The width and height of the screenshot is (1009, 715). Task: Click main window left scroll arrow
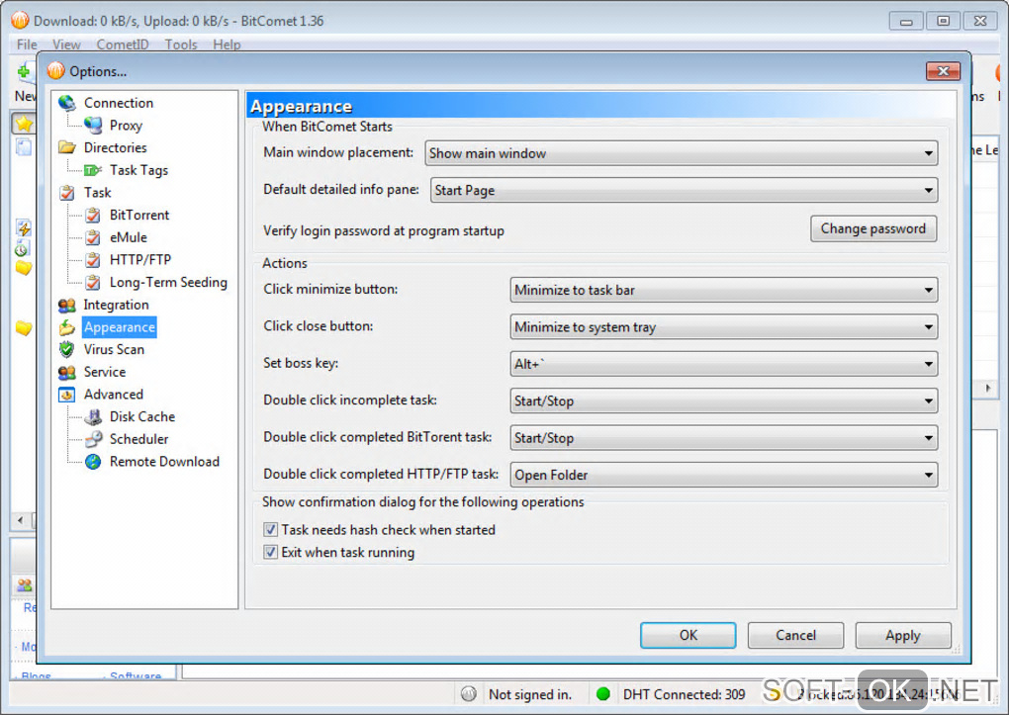pos(20,519)
